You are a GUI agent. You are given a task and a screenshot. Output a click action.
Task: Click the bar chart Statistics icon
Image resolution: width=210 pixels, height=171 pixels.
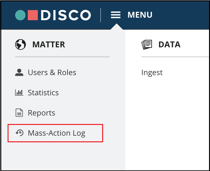(x=19, y=92)
